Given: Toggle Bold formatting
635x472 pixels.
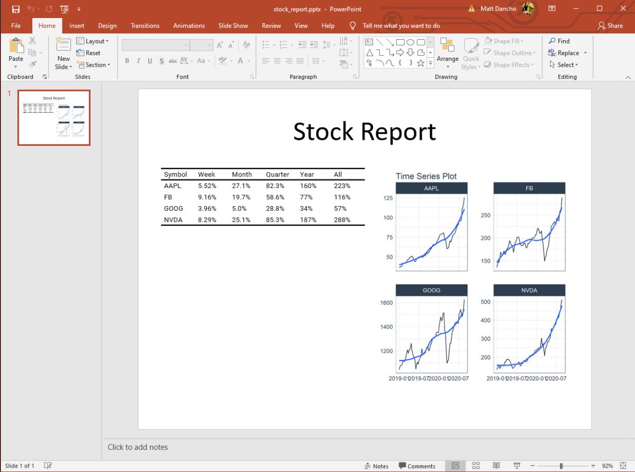Looking at the screenshot, I should (x=127, y=61).
